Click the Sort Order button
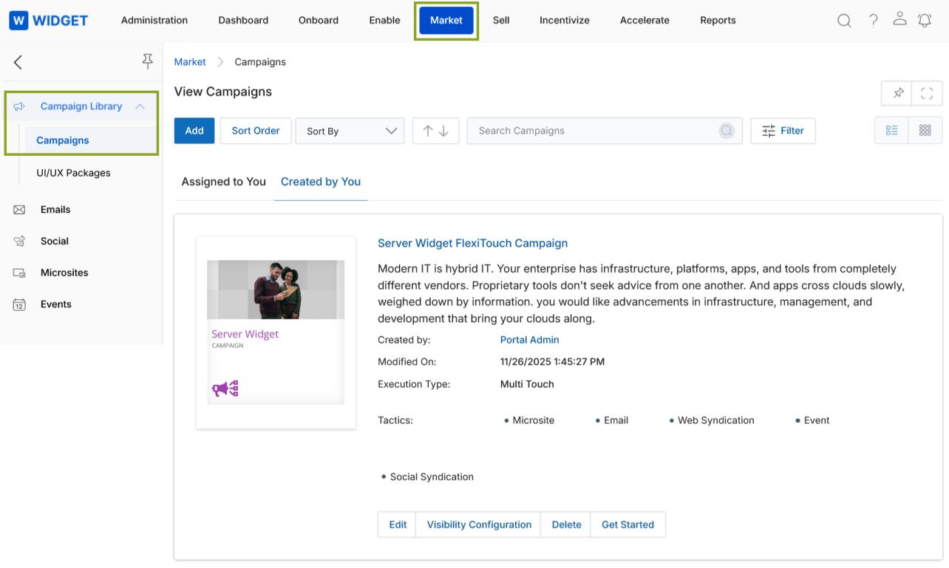Viewport: 949px width, 568px height. 256,131
